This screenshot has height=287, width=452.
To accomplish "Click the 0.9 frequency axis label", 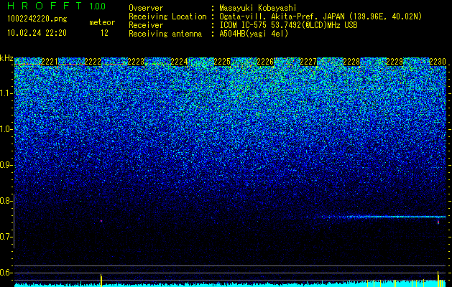I will (x=6, y=165).
